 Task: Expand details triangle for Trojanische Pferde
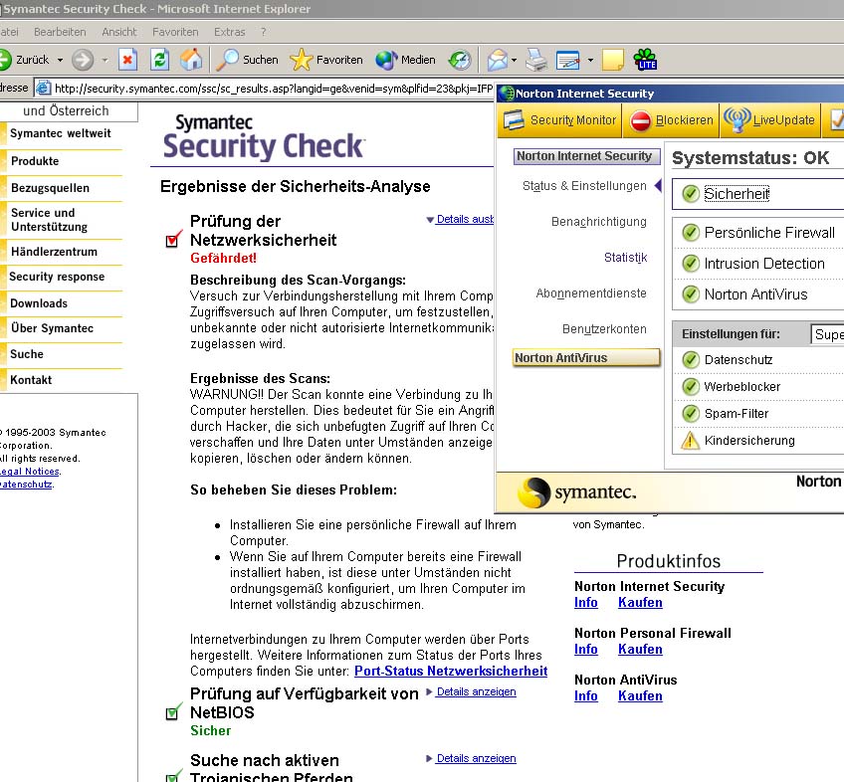[x=430, y=758]
